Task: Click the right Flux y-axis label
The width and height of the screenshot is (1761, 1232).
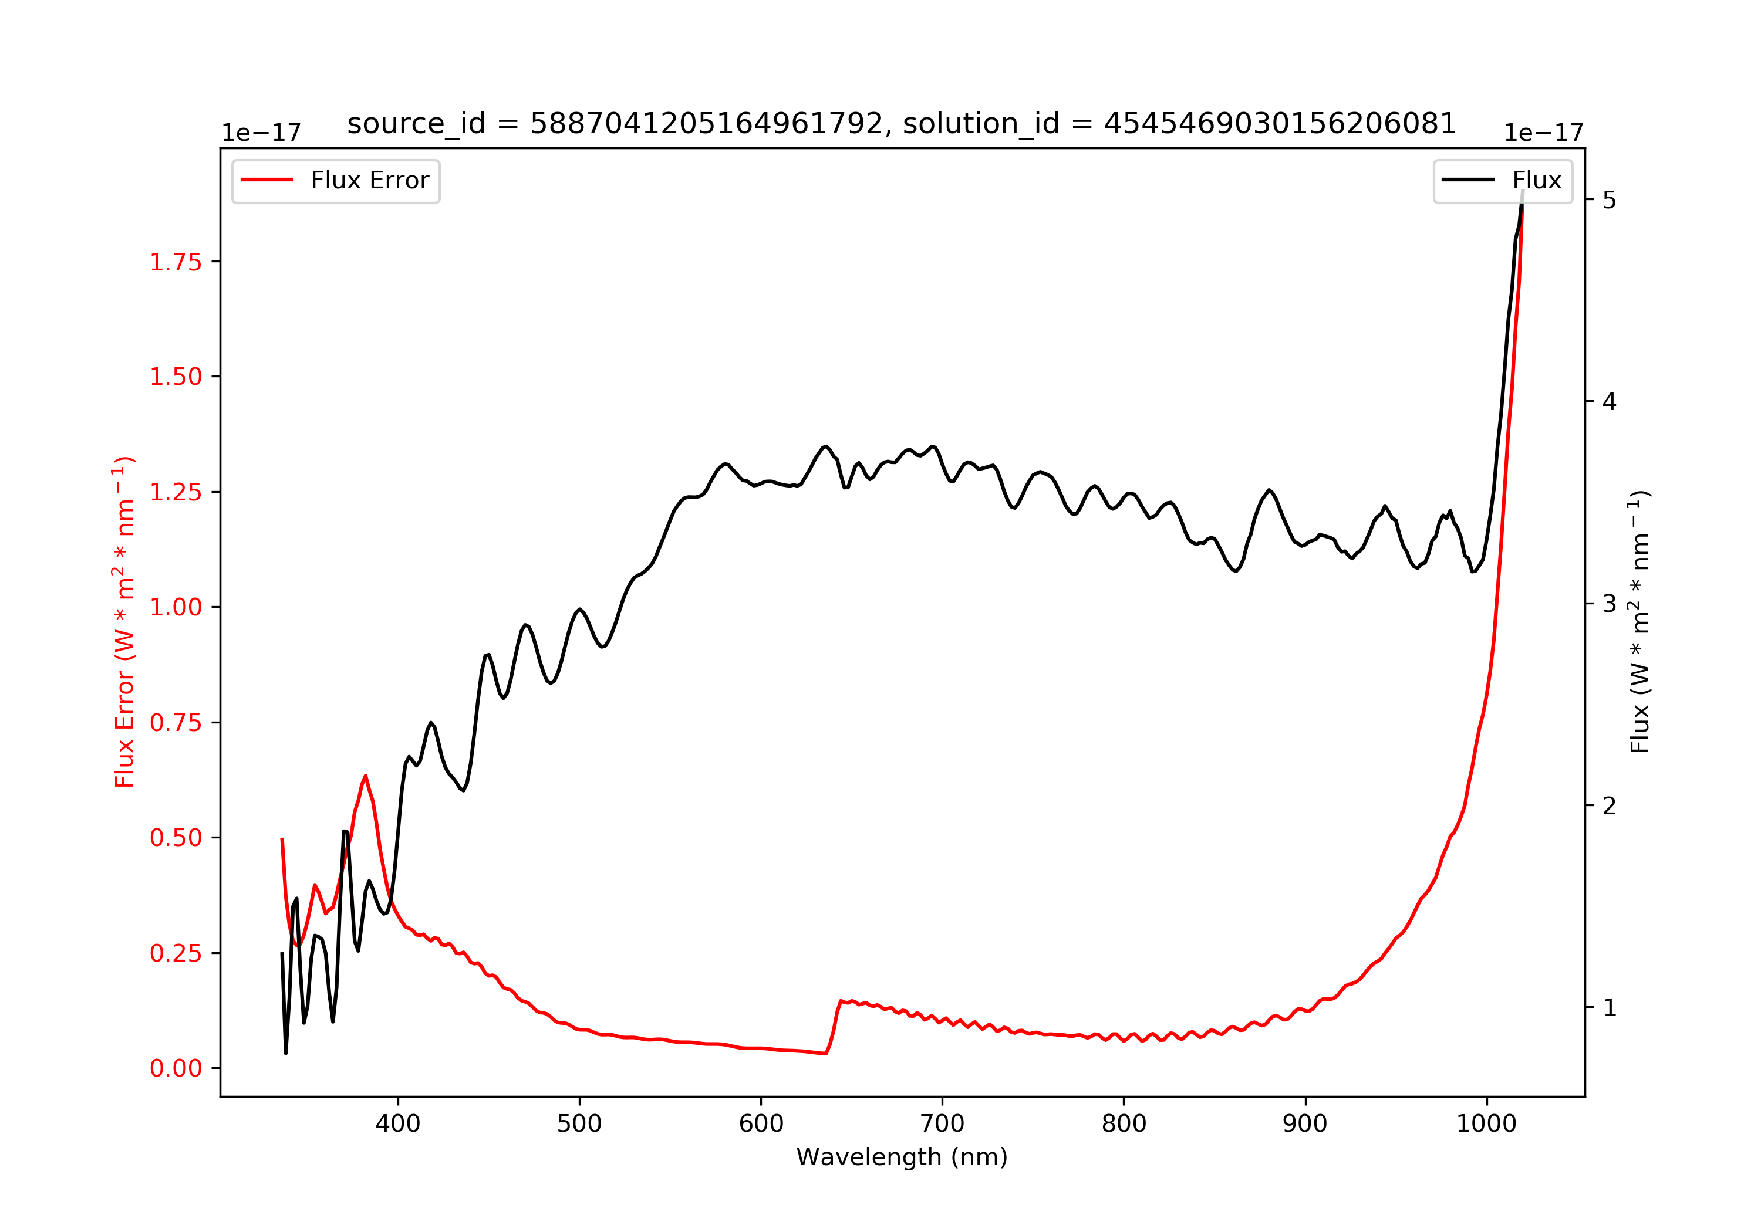Action: (x=1640, y=622)
